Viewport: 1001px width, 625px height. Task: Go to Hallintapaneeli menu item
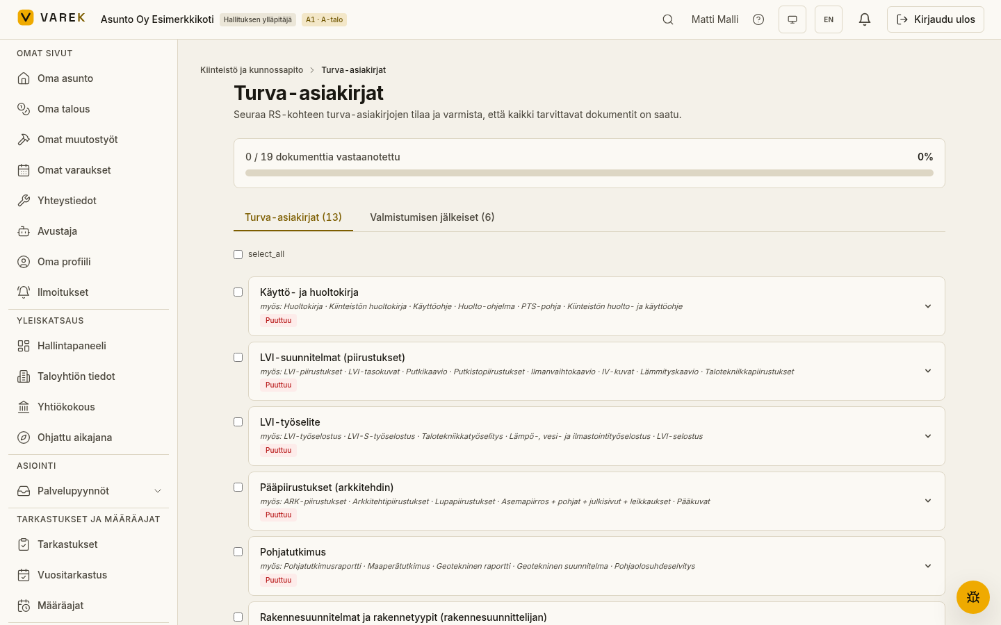88,346
